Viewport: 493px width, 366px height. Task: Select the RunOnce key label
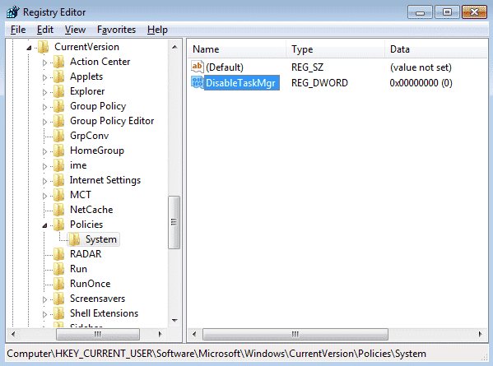pos(91,284)
